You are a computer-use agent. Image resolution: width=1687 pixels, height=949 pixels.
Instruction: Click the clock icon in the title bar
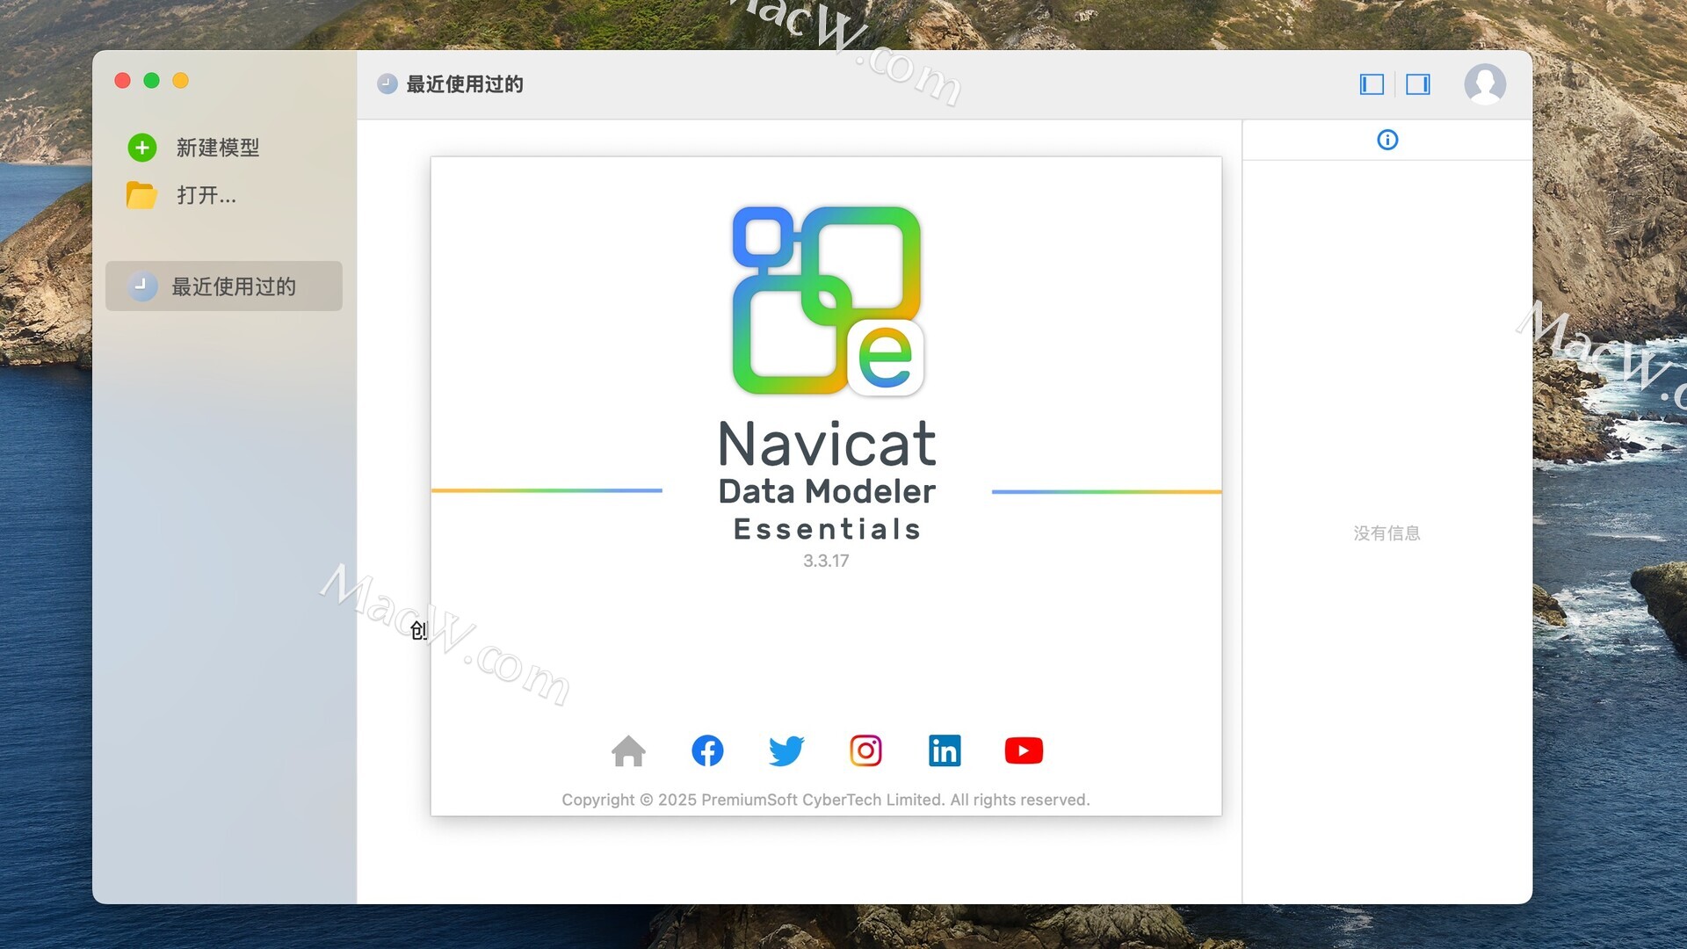pos(387,84)
